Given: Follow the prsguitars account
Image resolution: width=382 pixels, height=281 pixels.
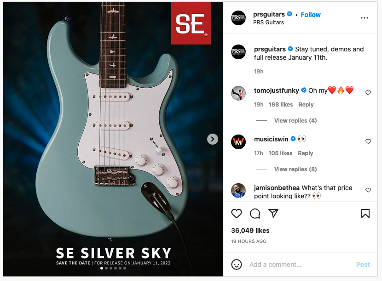Looking at the screenshot, I should 311,15.
